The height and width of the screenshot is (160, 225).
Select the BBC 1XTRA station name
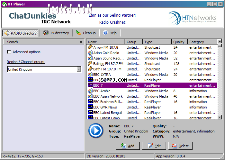(102, 75)
